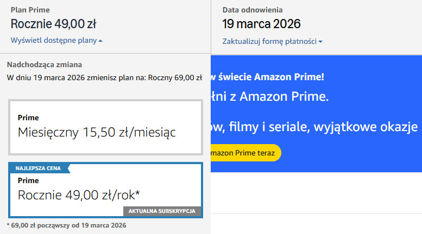Click the Data odnowienia label
Image resolution: width=422 pixels, height=234 pixels.
pos(252,10)
